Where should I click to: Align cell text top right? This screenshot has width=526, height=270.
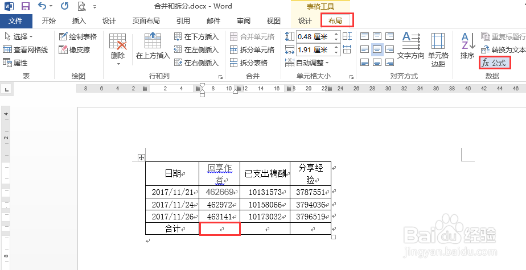coord(389,36)
